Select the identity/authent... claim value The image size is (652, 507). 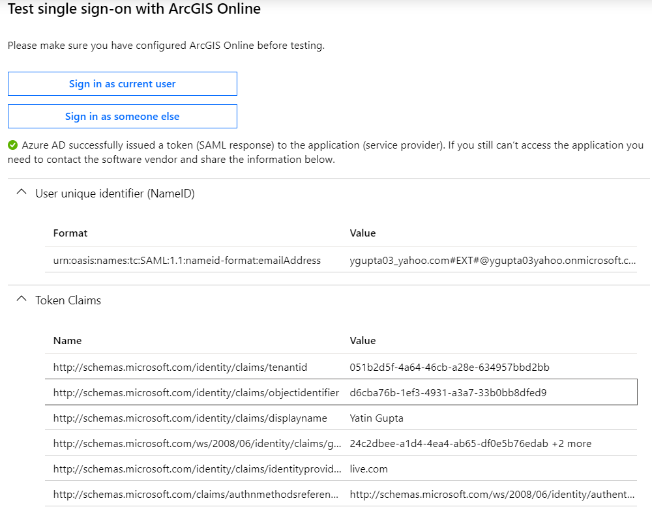tap(492, 494)
